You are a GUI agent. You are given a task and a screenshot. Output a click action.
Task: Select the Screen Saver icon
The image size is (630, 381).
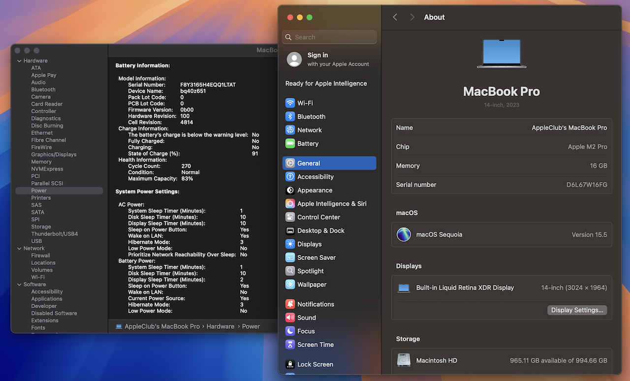click(x=290, y=257)
